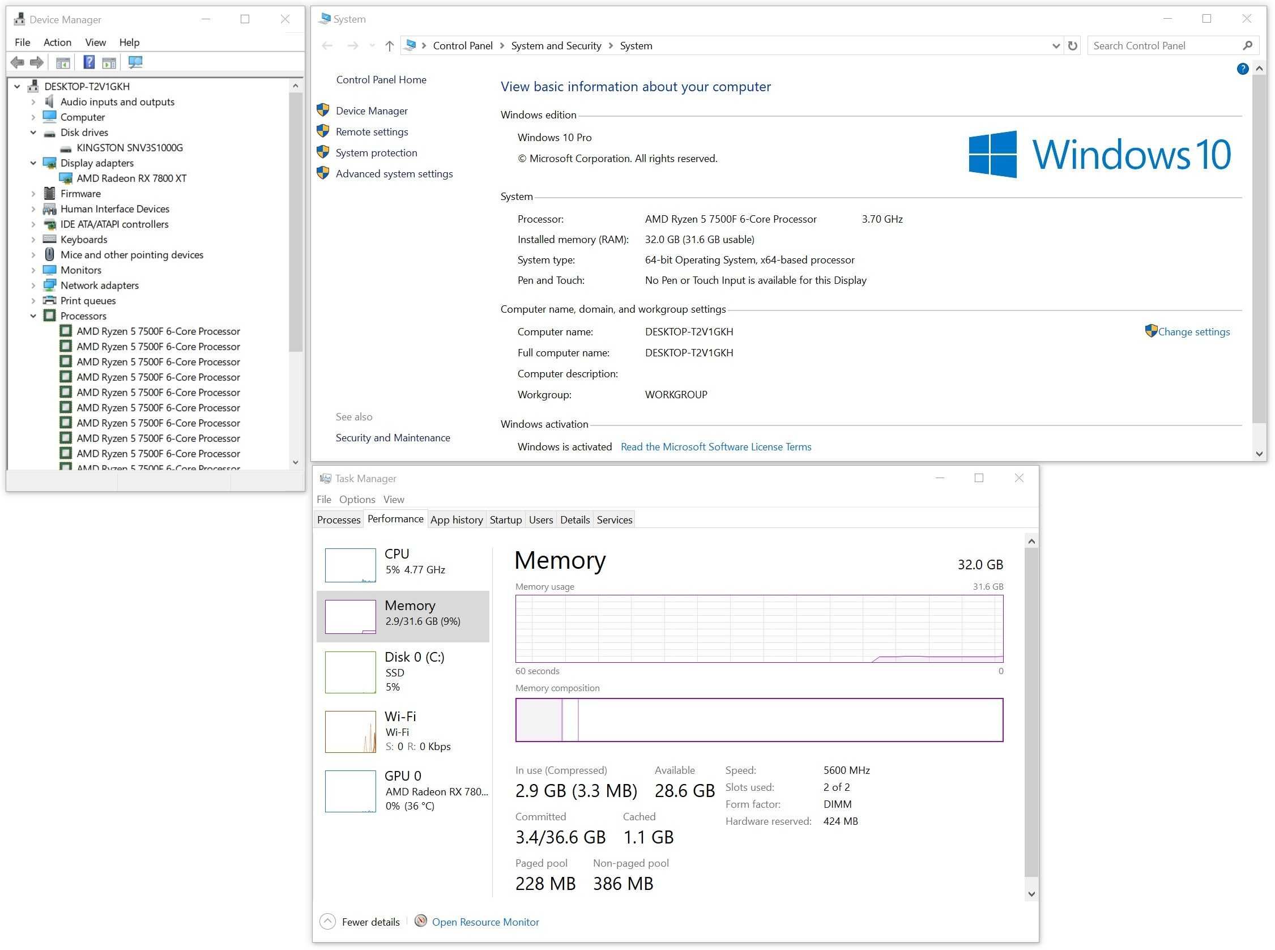The height and width of the screenshot is (950, 1275).
Task: Collapse the Disk drives node
Action: [33, 132]
